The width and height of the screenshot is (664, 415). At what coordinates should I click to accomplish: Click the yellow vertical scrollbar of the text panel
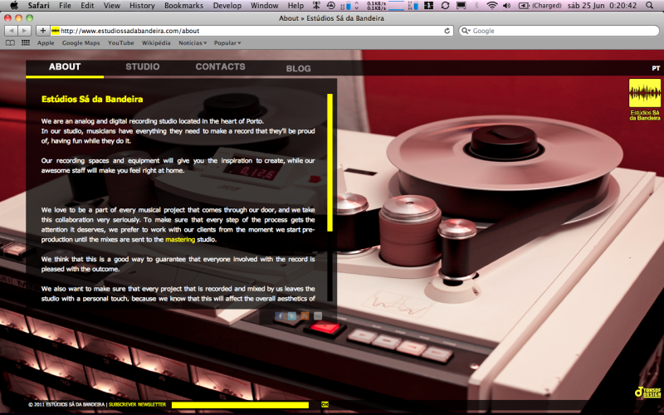(x=330, y=162)
